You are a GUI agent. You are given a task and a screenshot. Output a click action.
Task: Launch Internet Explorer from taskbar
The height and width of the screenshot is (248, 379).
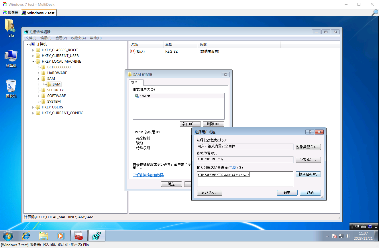(26, 236)
